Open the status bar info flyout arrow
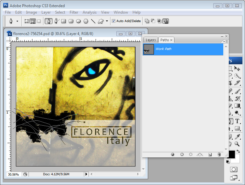 click(86, 174)
